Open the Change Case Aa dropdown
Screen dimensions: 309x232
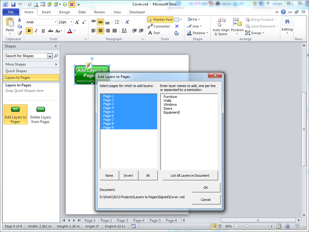tap(59, 31)
